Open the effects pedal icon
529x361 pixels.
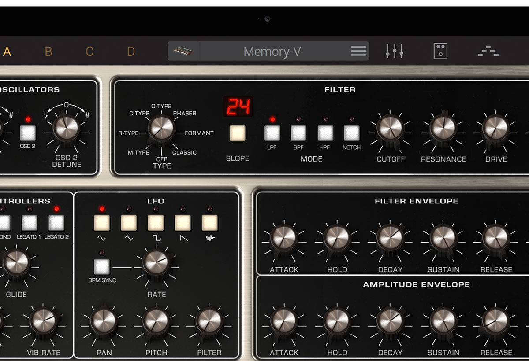440,52
